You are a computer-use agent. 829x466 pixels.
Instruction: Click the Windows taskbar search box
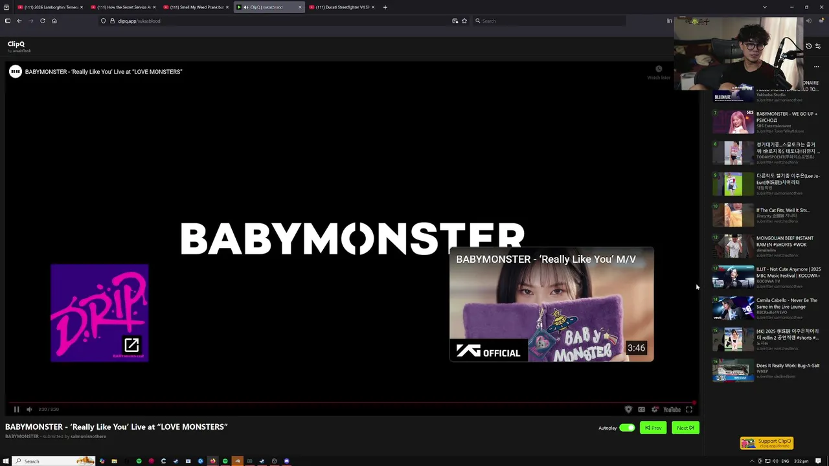pos(54,461)
